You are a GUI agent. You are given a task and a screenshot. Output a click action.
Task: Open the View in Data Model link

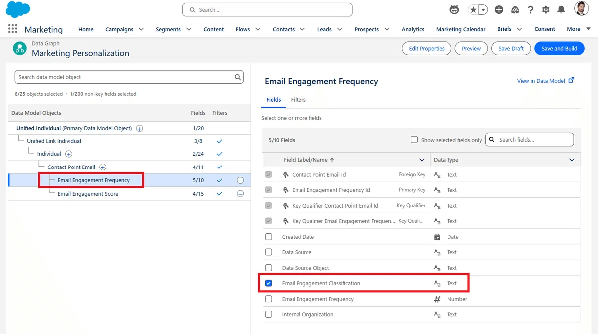click(x=546, y=81)
